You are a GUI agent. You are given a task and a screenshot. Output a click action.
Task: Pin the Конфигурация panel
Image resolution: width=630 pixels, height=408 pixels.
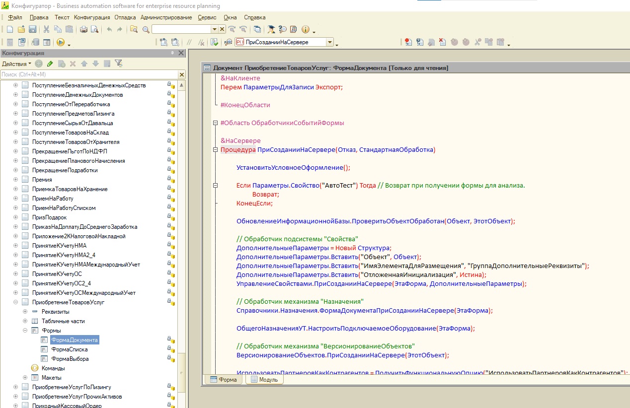(172, 53)
